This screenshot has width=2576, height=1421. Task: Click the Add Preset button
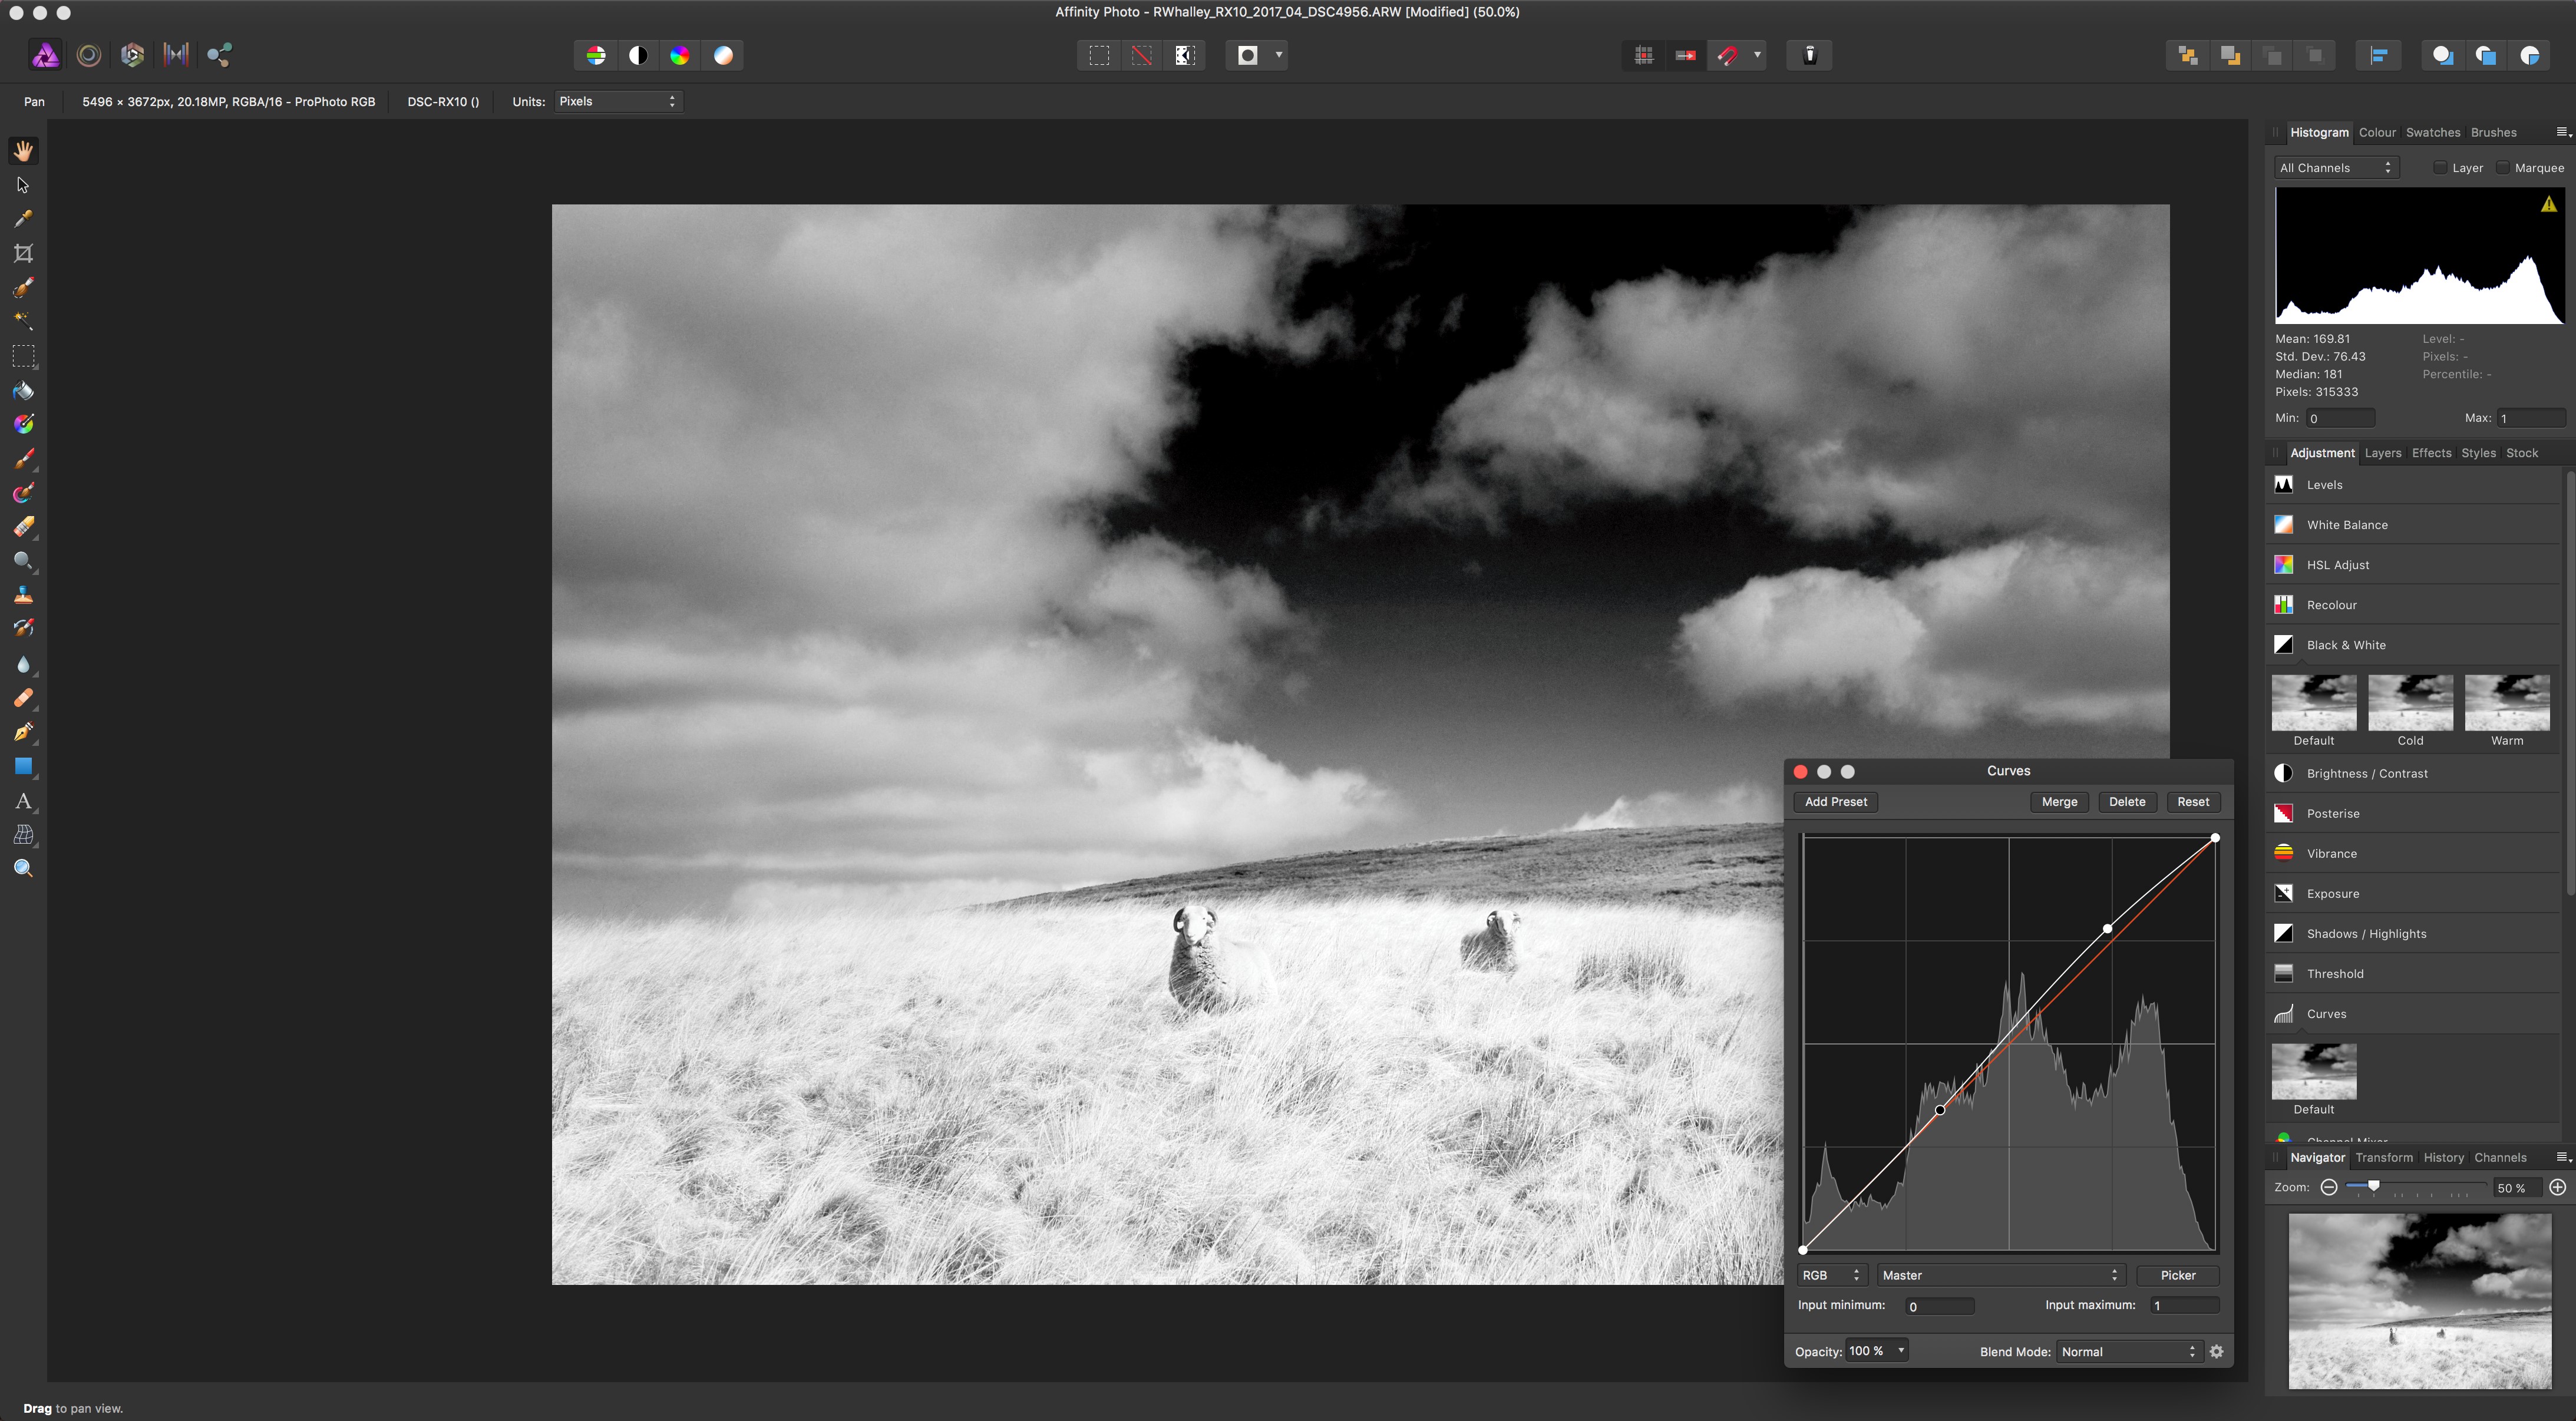tap(1835, 802)
